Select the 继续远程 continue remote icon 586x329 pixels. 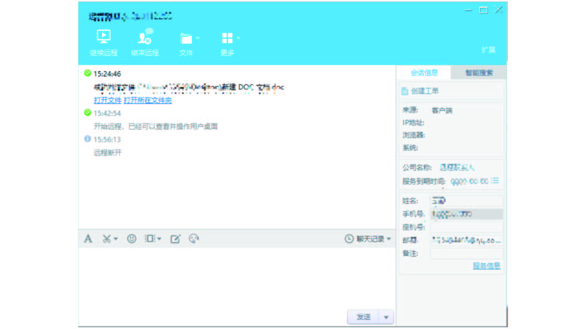point(103,36)
